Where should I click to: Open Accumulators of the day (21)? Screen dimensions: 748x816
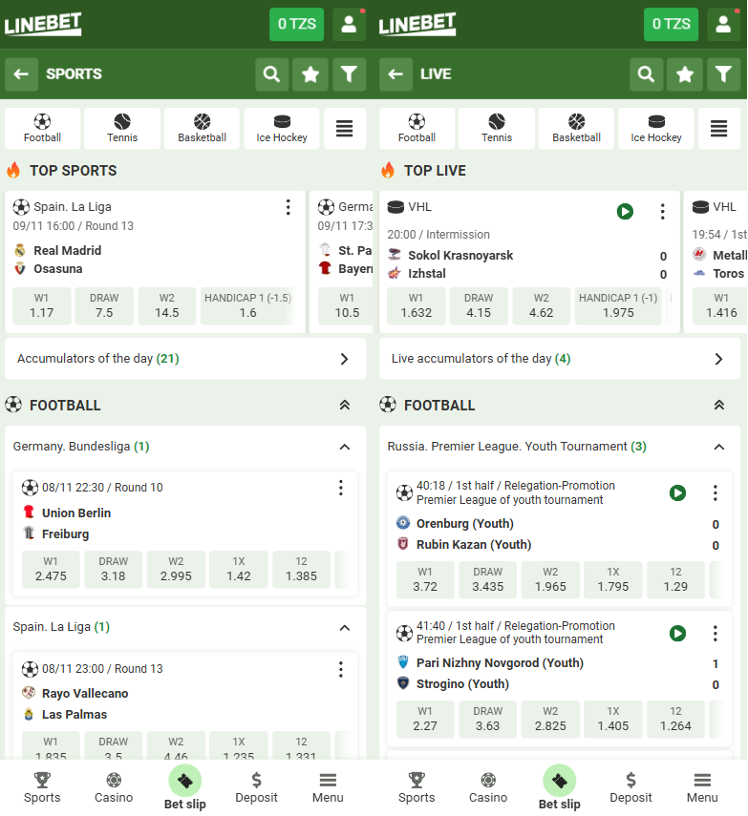(185, 359)
